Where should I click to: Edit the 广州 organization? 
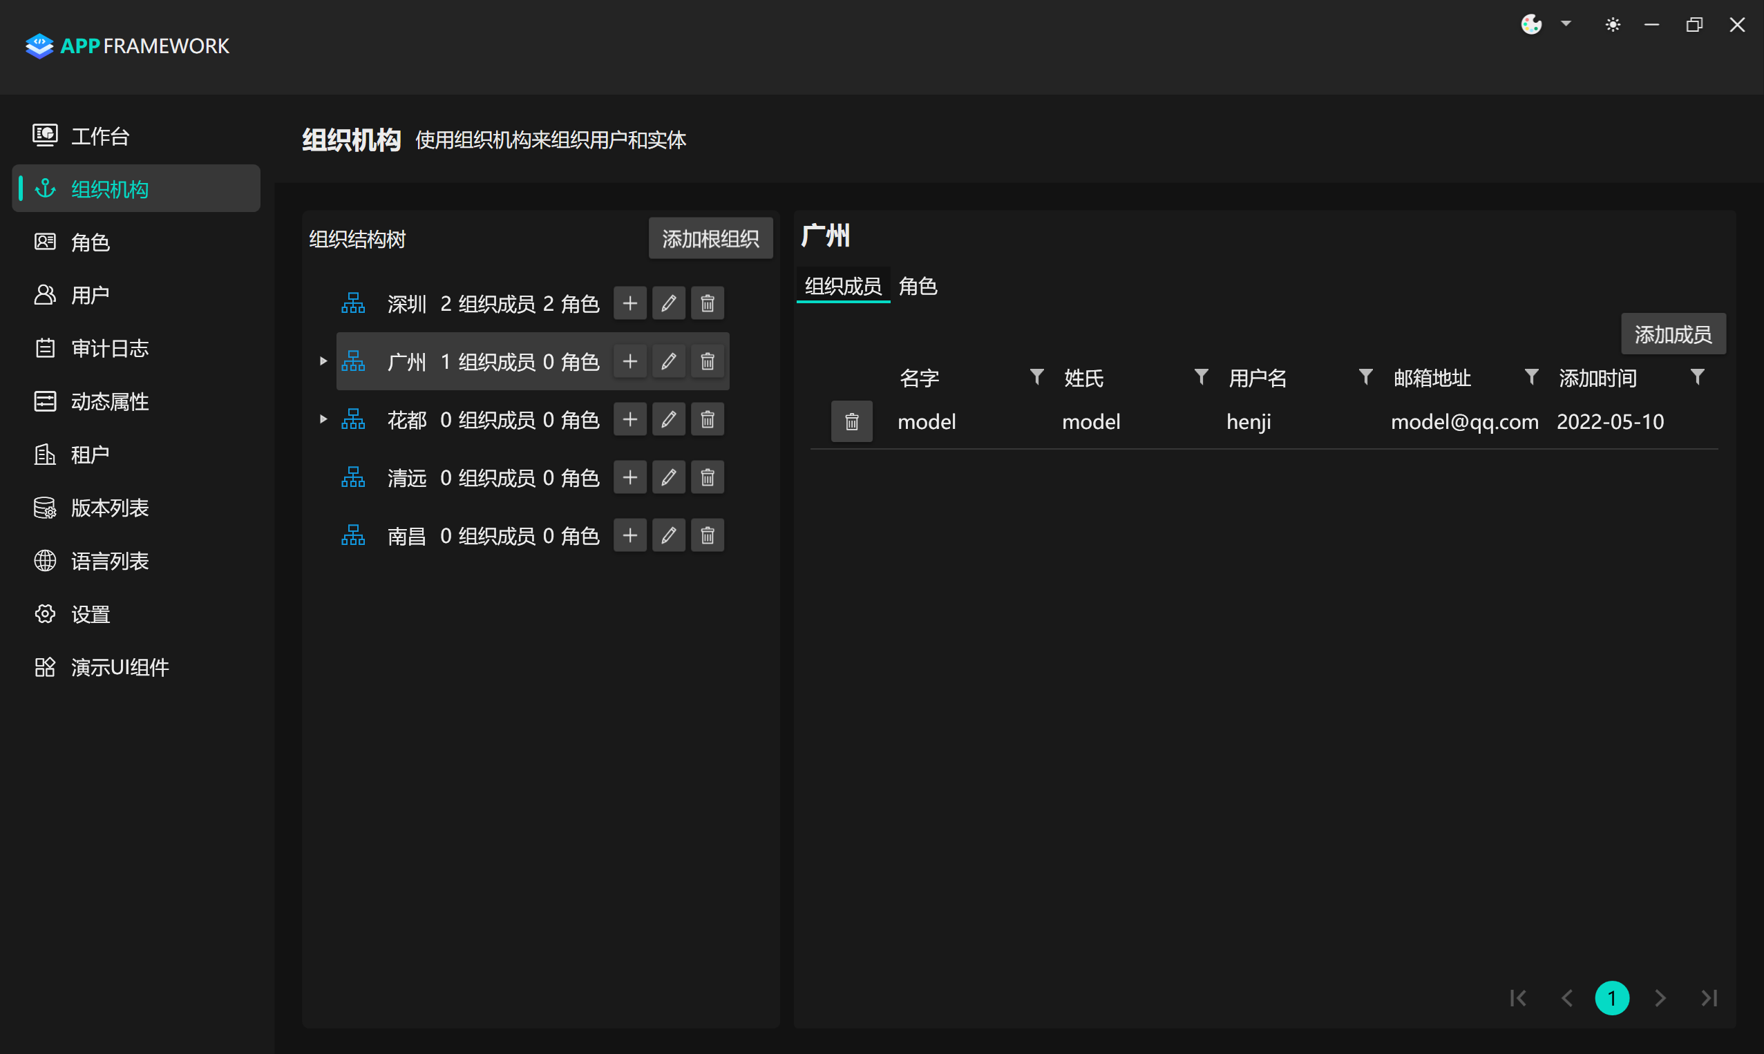coord(669,361)
